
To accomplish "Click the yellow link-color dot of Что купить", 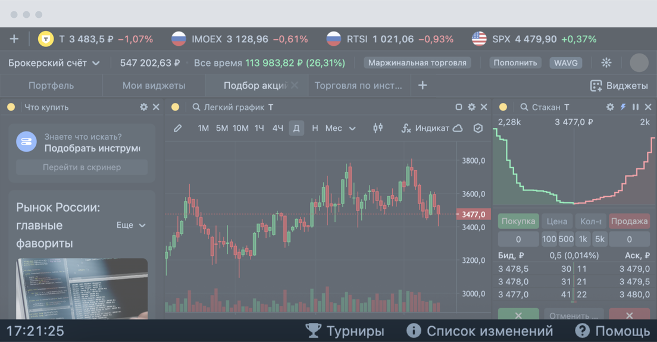I will coord(11,107).
